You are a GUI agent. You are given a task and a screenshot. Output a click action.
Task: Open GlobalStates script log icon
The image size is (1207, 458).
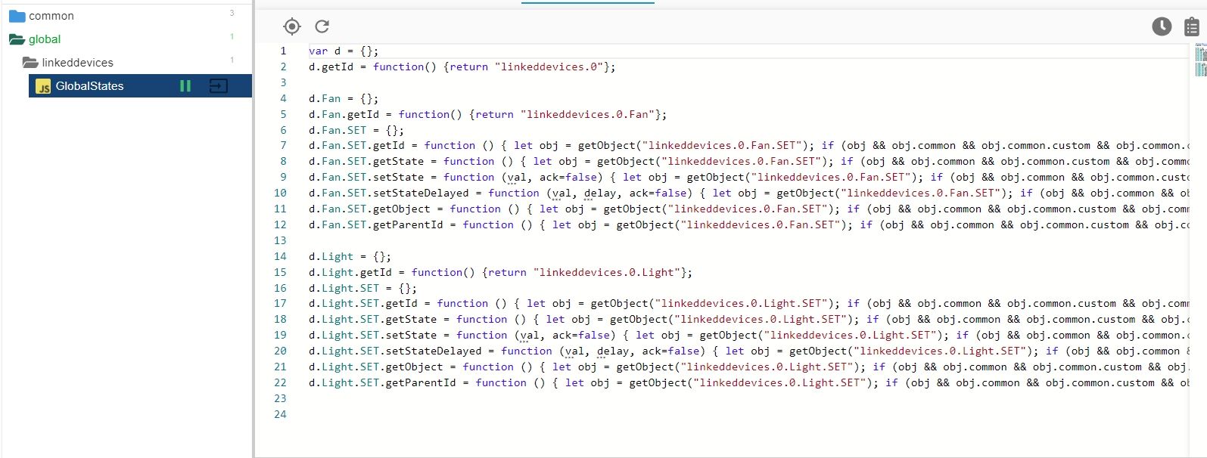pos(218,86)
